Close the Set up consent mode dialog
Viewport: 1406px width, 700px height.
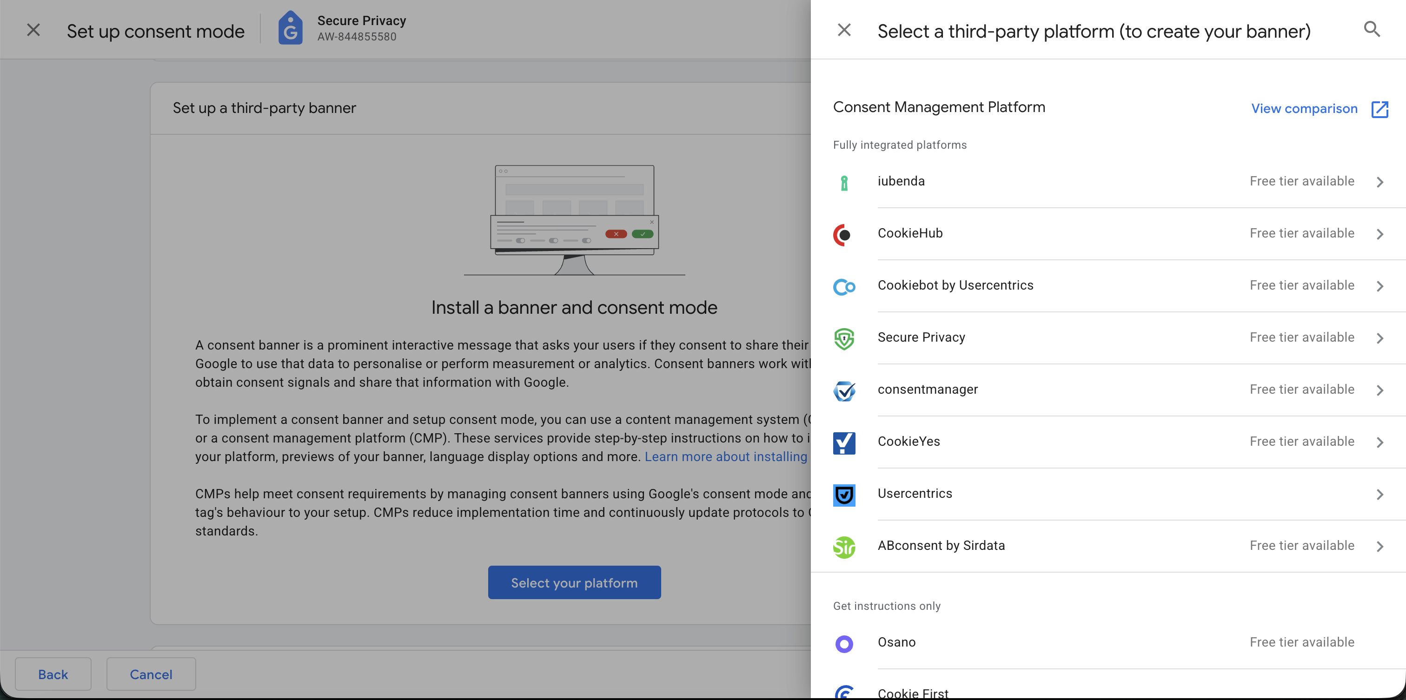coord(33,30)
